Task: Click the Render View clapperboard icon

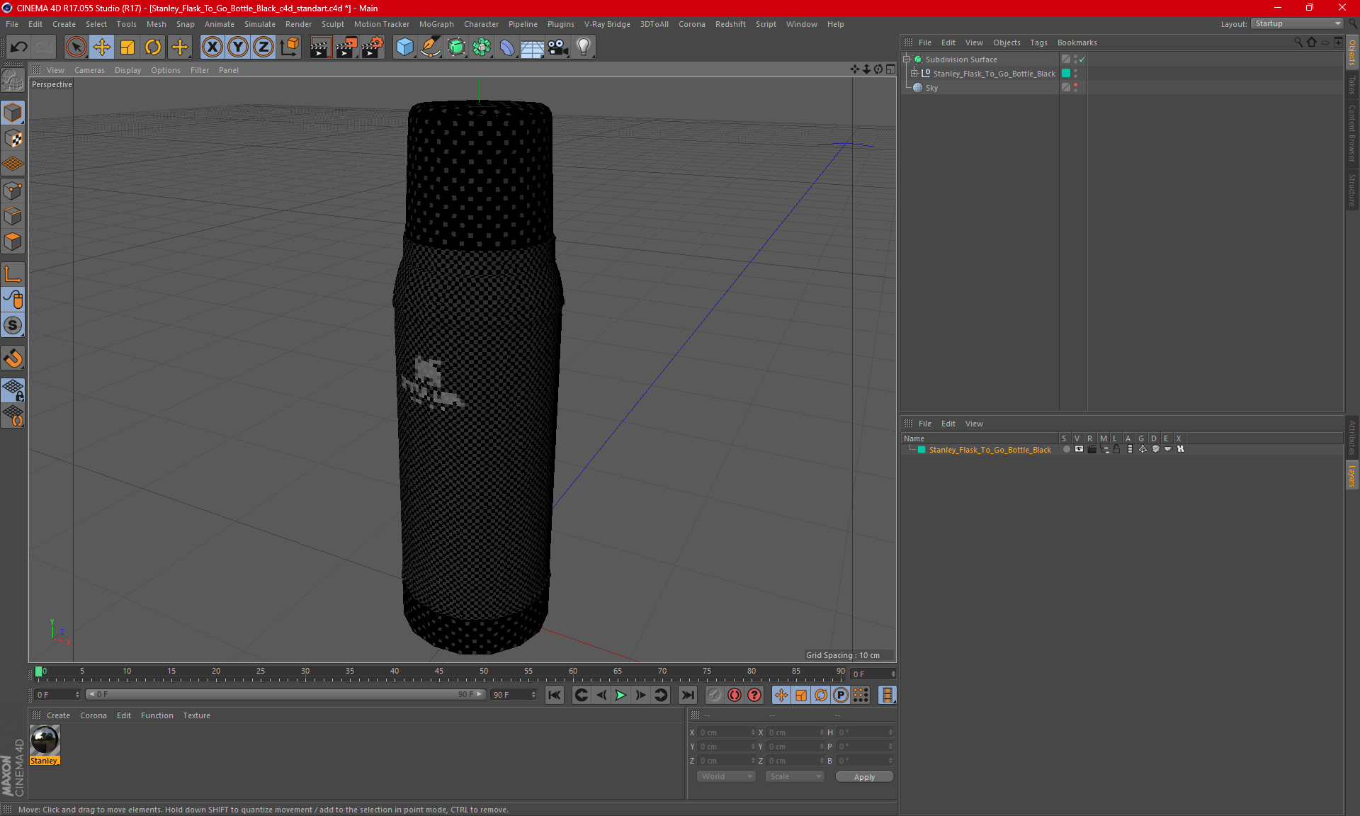Action: tap(320, 47)
